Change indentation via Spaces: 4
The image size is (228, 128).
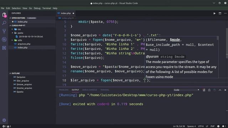pos(191,126)
